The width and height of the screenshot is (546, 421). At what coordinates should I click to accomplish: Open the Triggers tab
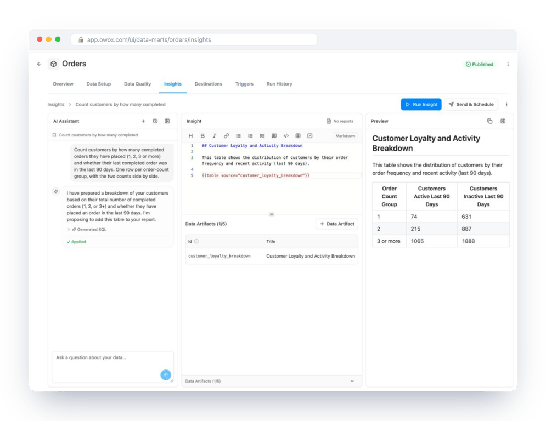click(244, 84)
